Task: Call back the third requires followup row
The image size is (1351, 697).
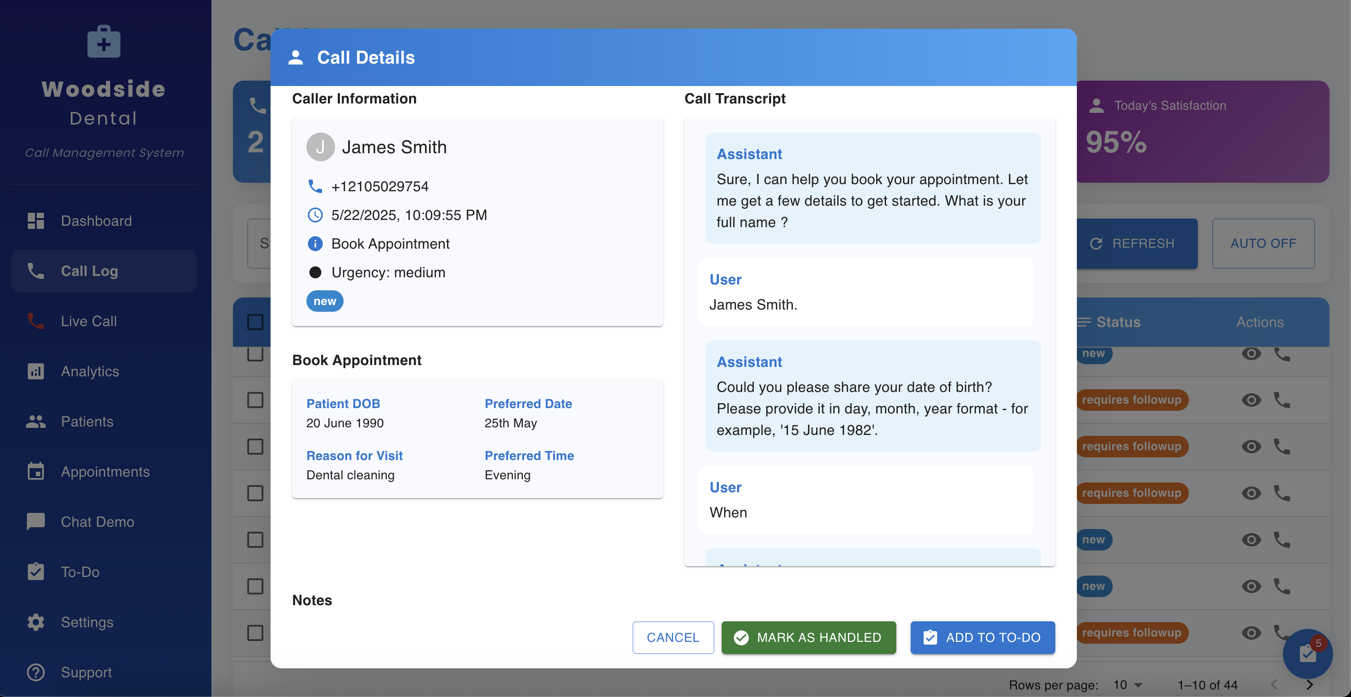Action: (1282, 493)
